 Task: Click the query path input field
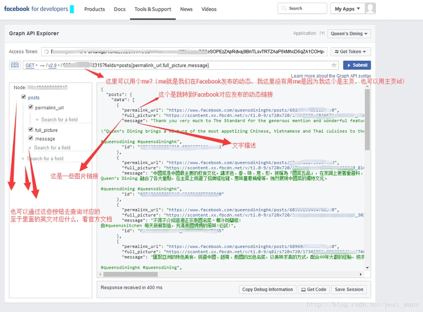click(181, 66)
